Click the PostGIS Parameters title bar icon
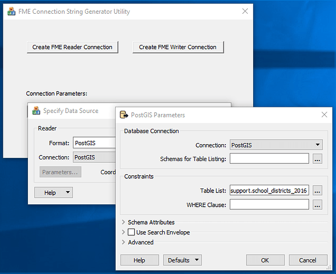This screenshot has height=274, width=336. click(124, 115)
